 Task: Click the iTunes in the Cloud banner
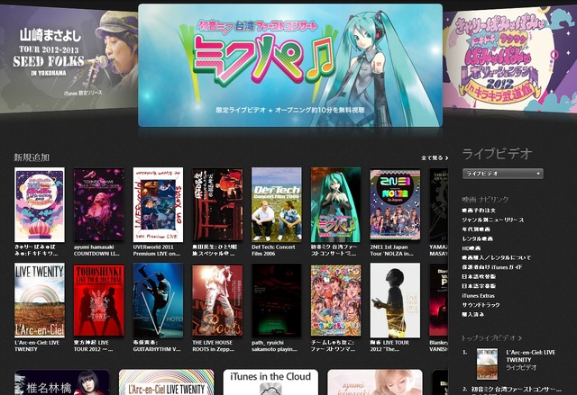[x=270, y=382]
